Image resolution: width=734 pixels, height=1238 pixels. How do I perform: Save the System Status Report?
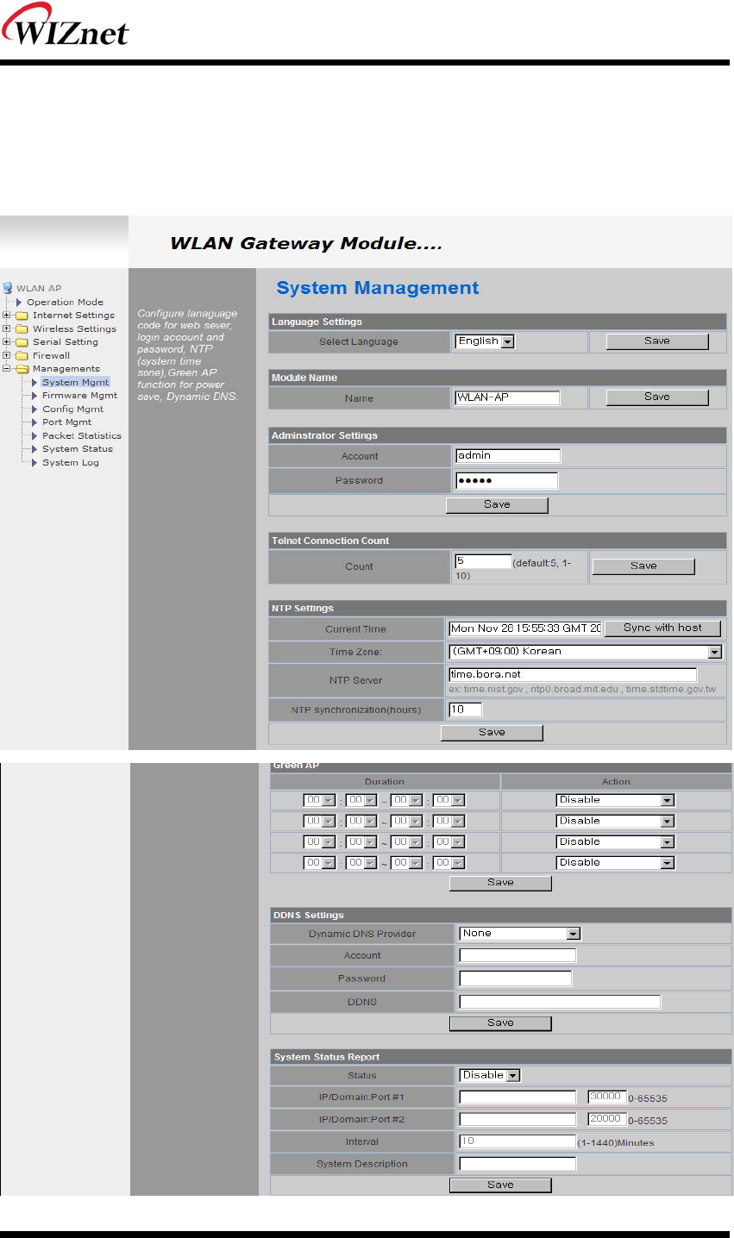point(500,1185)
